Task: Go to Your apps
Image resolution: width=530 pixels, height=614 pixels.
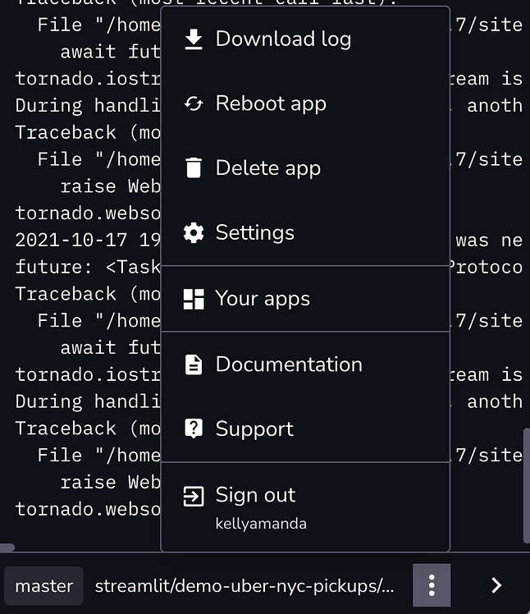Action: coord(263,299)
